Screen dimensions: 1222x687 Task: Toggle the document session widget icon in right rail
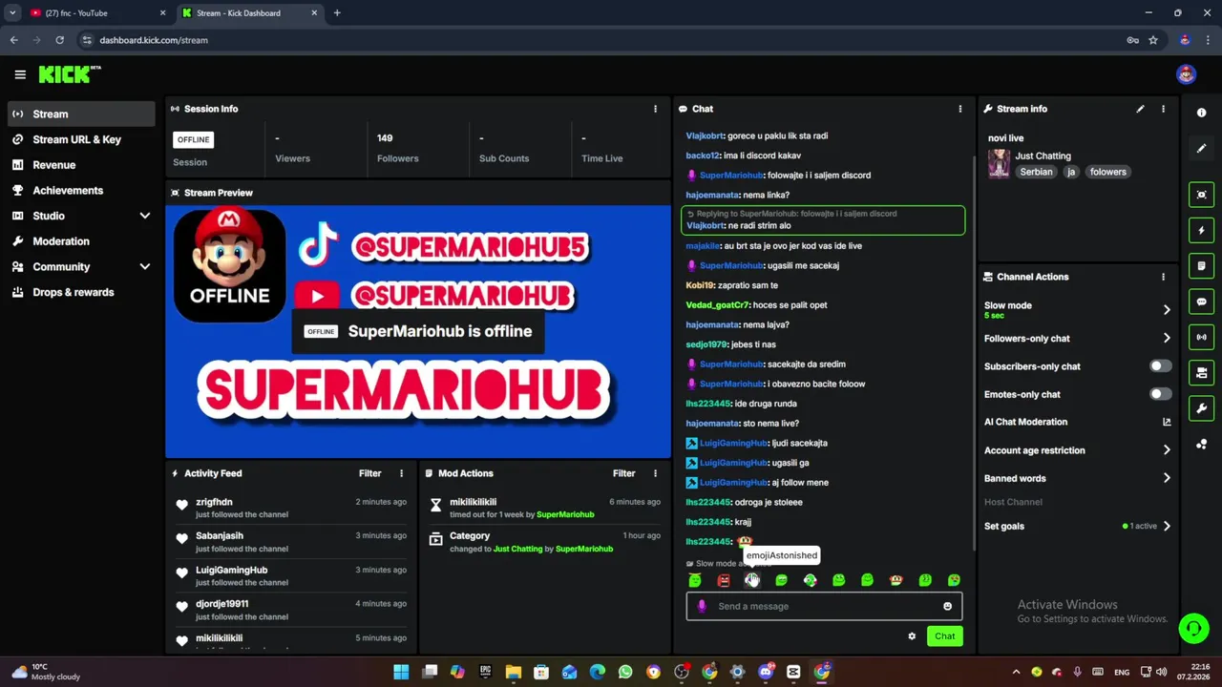pyautogui.click(x=1202, y=265)
